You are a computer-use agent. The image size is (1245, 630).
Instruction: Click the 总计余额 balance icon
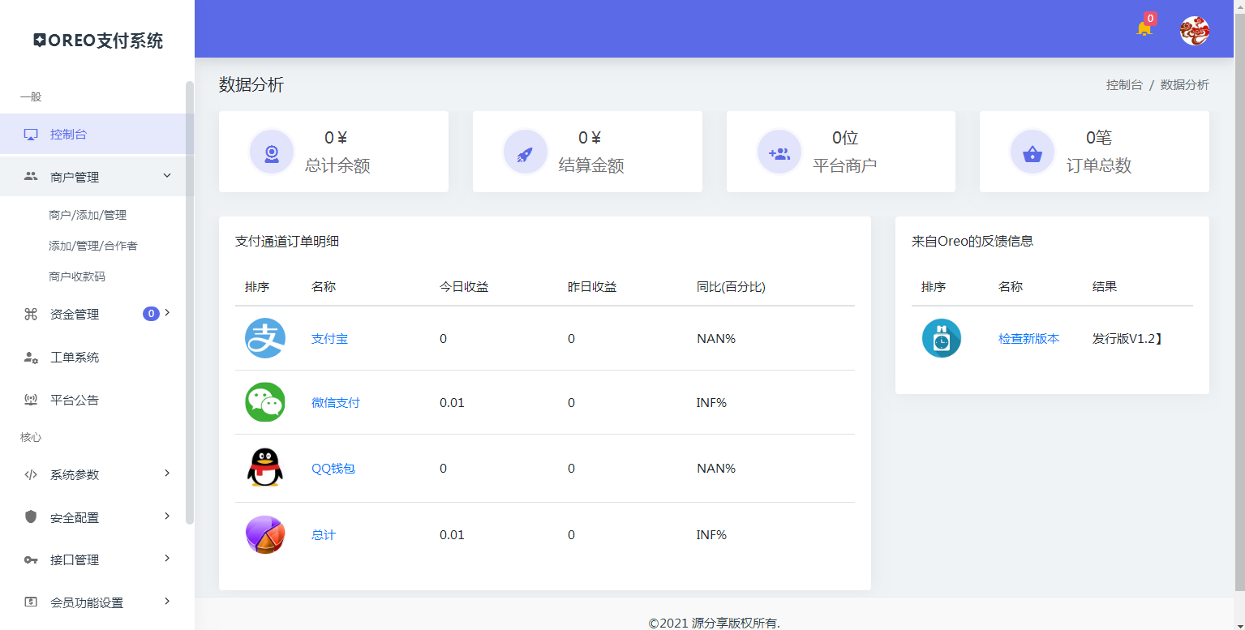pos(272,151)
